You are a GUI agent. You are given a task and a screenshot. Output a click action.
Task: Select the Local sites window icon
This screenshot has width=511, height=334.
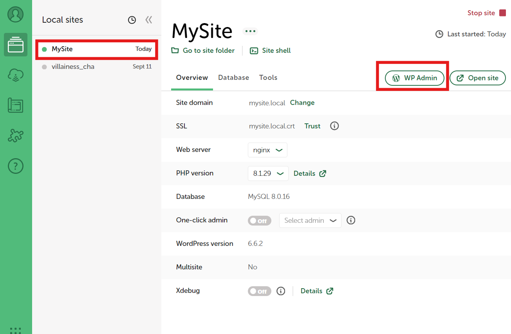16,45
